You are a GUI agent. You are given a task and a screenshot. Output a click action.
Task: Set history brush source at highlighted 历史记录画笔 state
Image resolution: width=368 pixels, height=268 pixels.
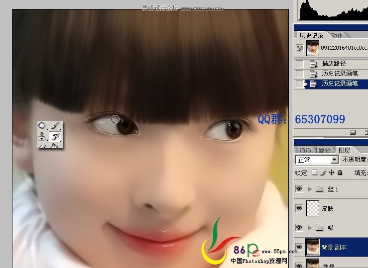pyautogui.click(x=299, y=84)
